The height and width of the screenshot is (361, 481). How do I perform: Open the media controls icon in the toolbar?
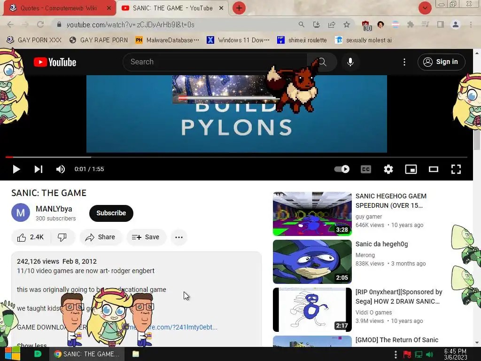click(x=425, y=24)
